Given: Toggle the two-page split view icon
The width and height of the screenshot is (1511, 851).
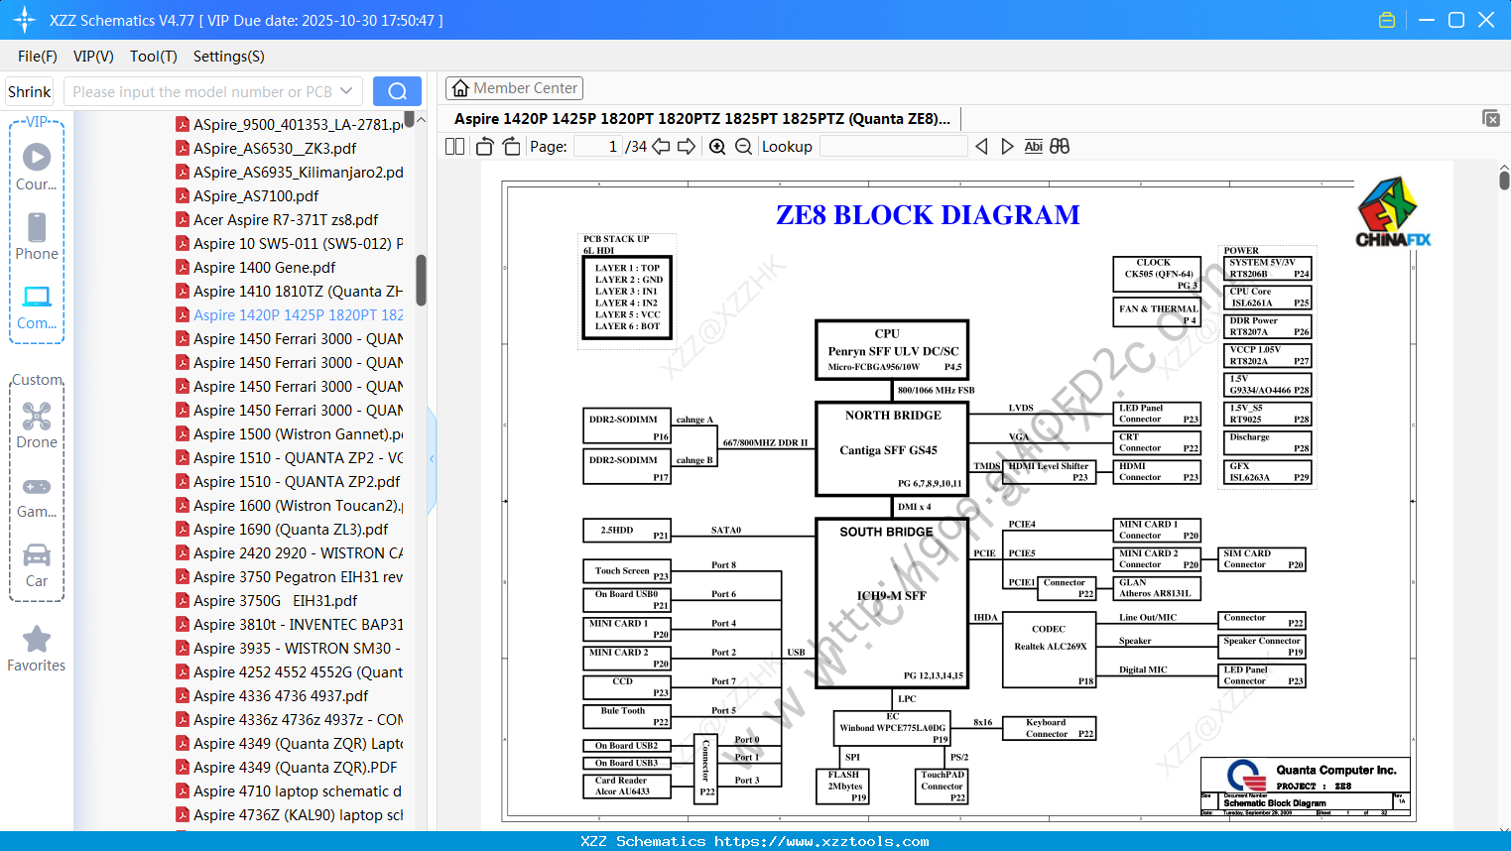Looking at the screenshot, I should pyautogui.click(x=454, y=147).
